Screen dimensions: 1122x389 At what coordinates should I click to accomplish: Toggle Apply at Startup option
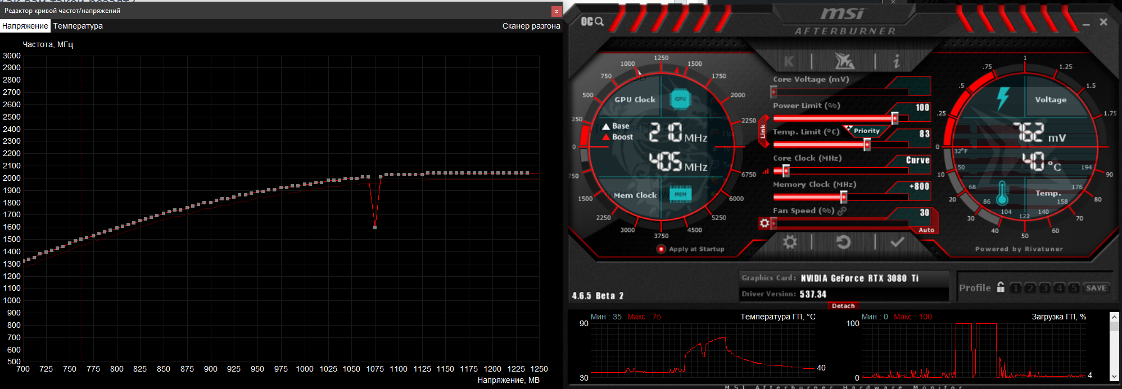point(661,249)
